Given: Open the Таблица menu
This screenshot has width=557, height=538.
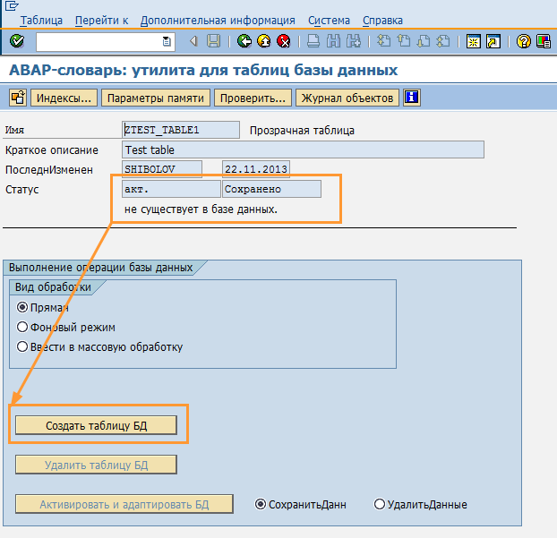Looking at the screenshot, I should [x=41, y=20].
